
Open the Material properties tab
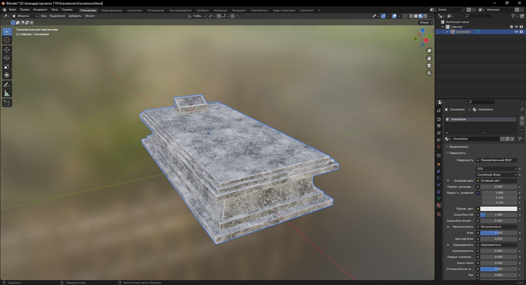[439, 205]
